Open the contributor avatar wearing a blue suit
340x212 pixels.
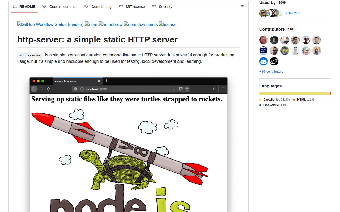[317, 51]
